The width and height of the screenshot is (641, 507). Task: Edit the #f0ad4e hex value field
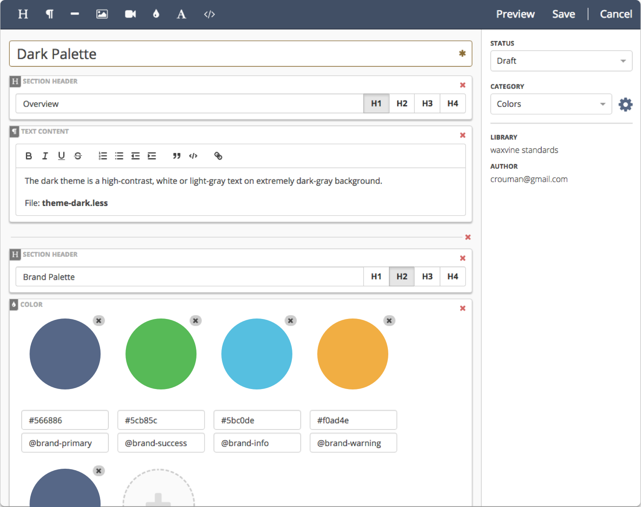point(353,420)
